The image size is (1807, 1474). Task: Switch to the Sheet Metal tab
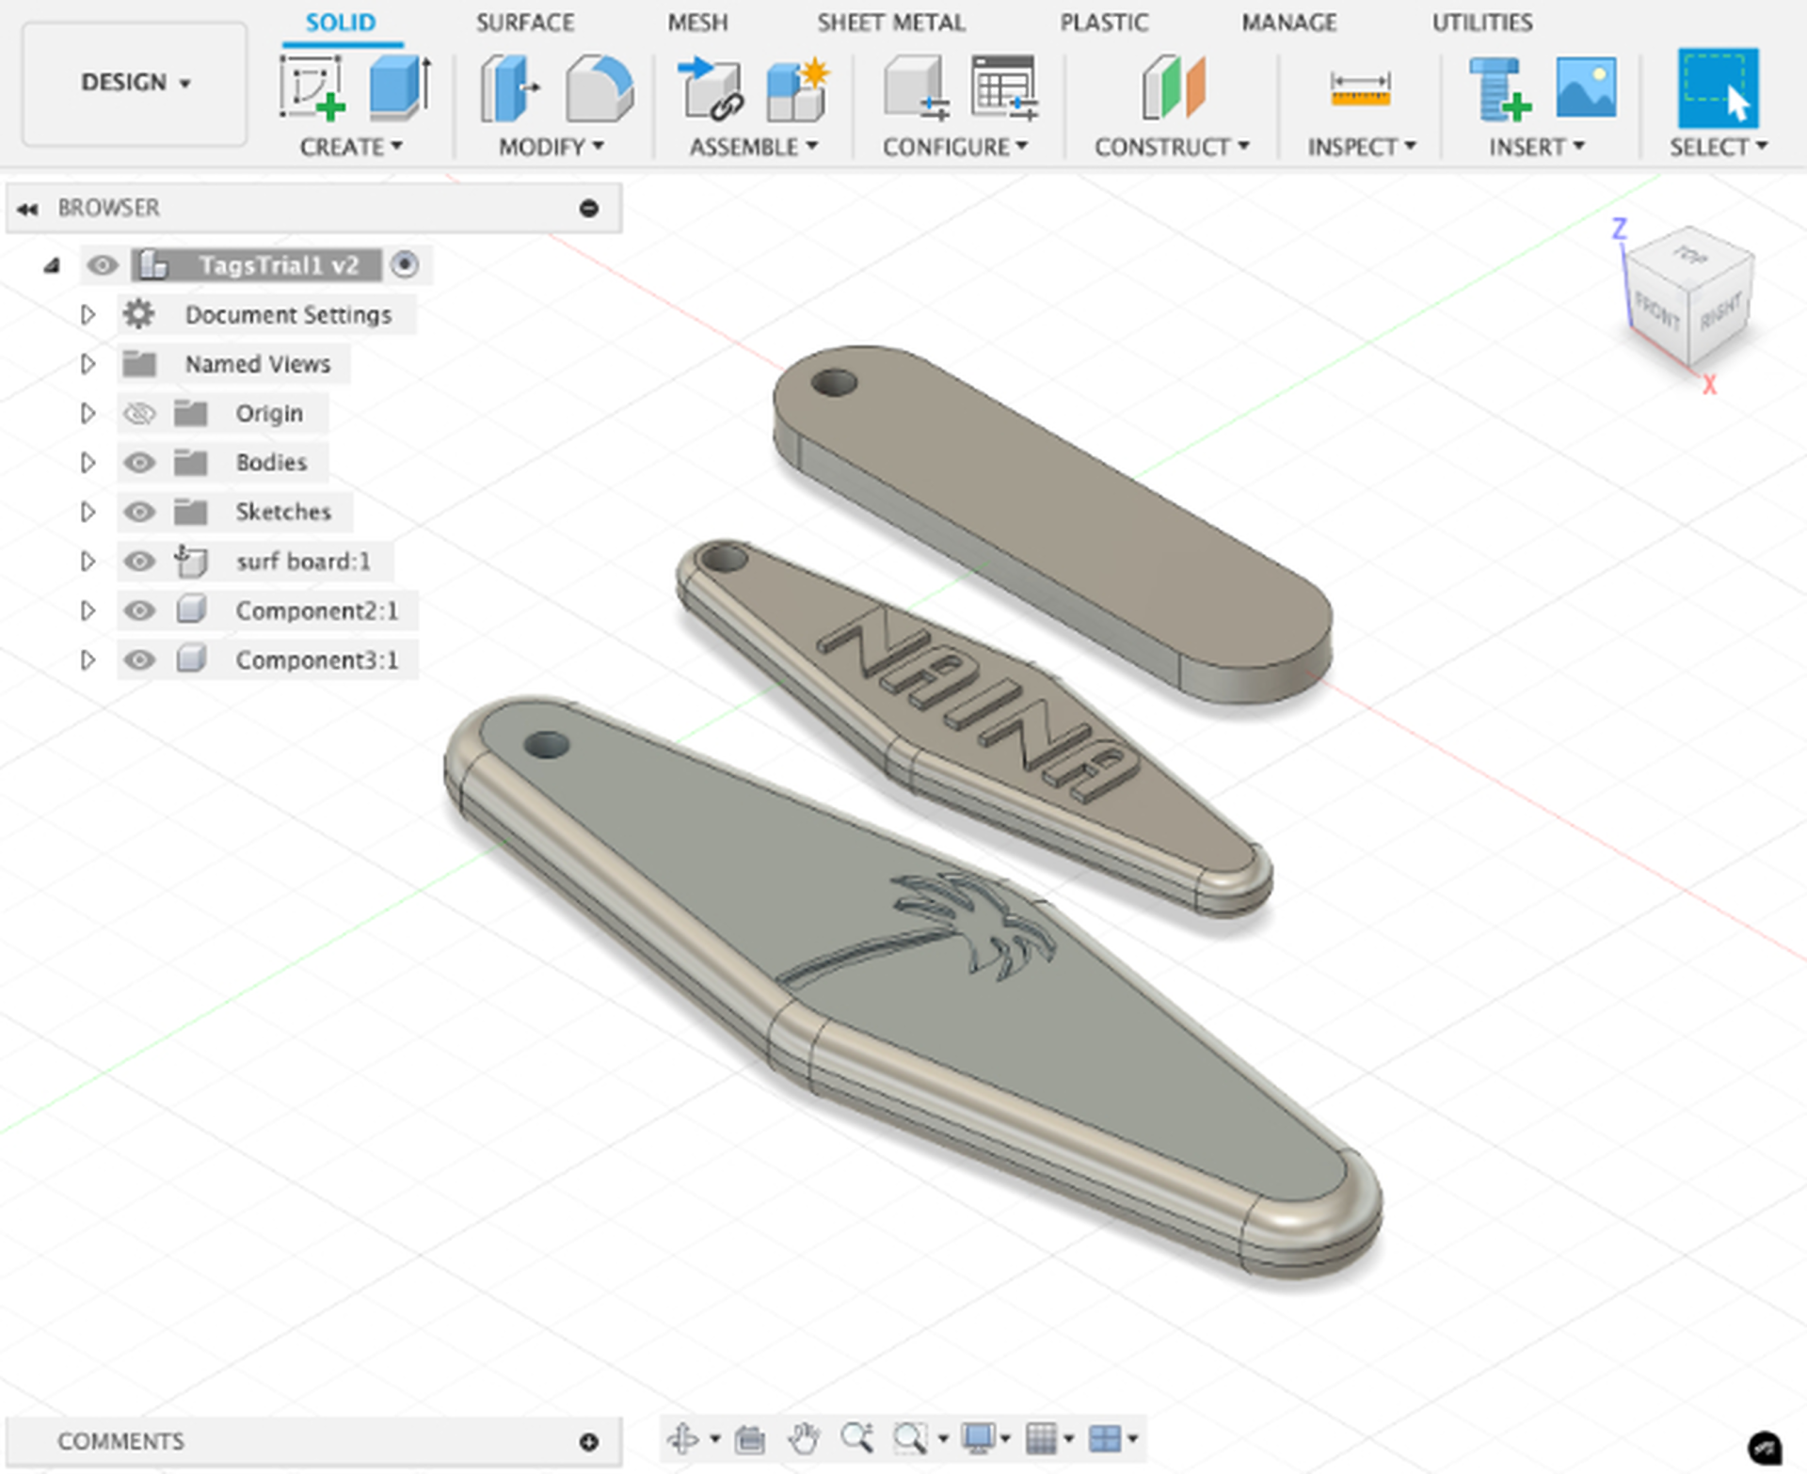[x=890, y=22]
